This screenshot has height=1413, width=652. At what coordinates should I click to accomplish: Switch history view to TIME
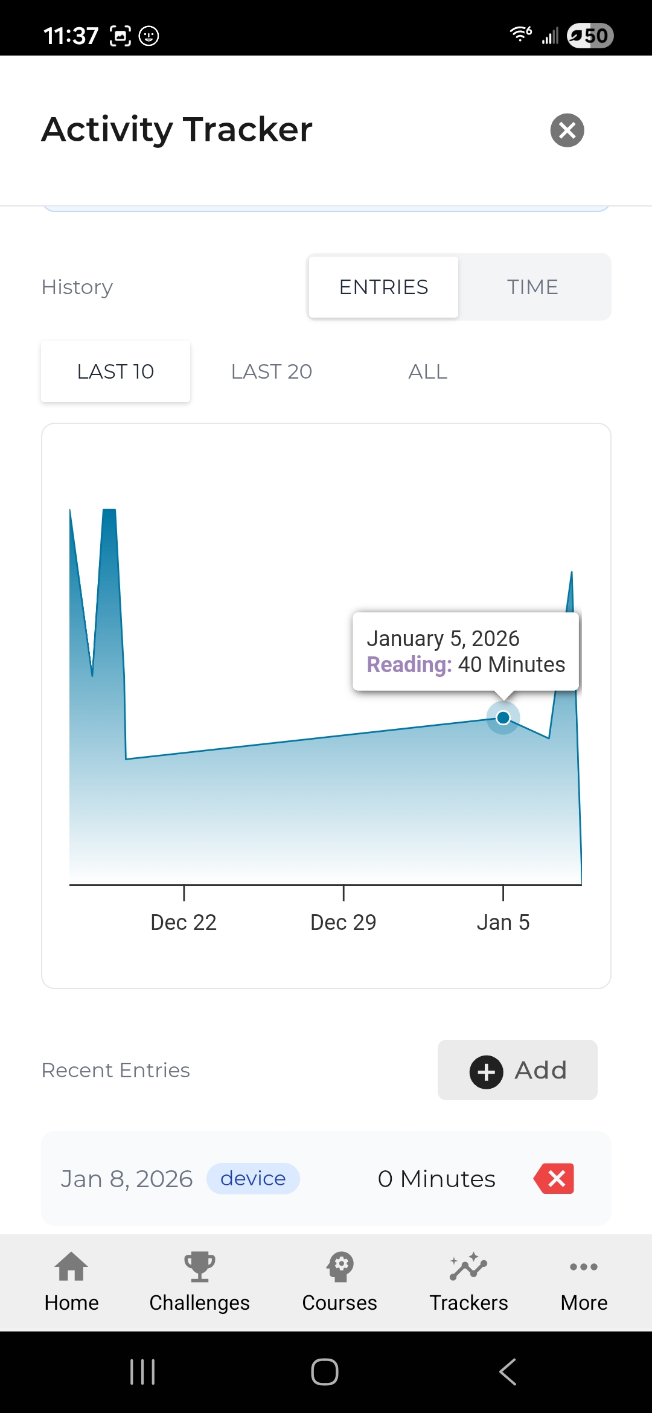click(x=532, y=287)
